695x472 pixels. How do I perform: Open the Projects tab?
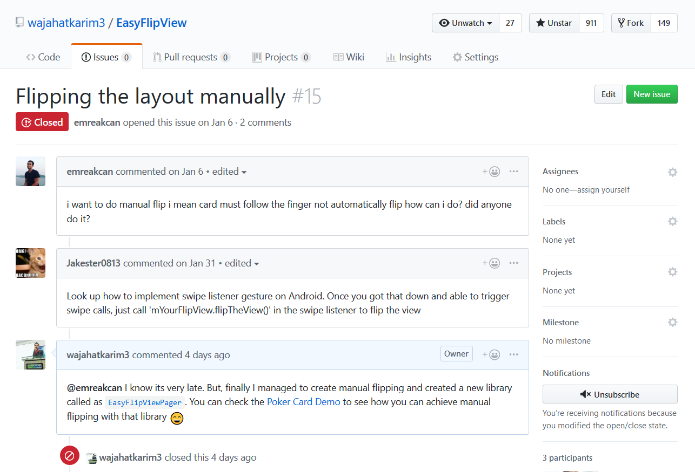282,57
